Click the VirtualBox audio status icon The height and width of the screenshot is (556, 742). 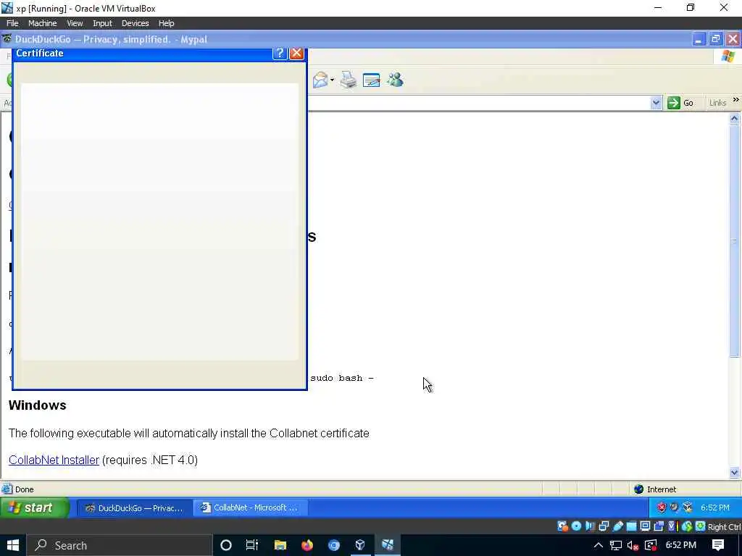point(590,526)
